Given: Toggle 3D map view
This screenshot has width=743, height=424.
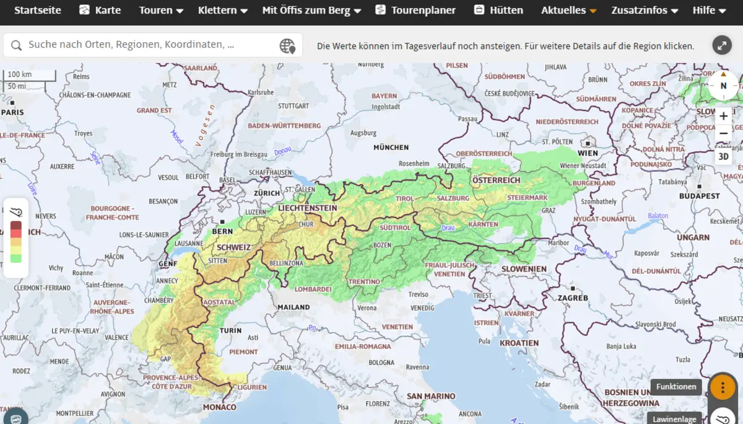Looking at the screenshot, I should 723,157.
